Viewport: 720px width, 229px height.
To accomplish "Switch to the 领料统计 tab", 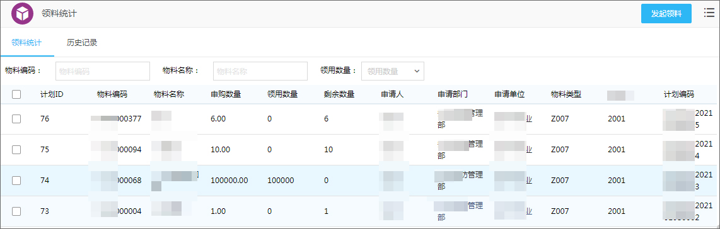I will [26, 43].
